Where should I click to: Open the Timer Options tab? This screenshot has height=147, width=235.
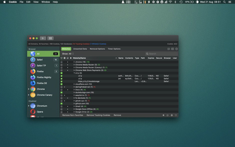coord(114,49)
